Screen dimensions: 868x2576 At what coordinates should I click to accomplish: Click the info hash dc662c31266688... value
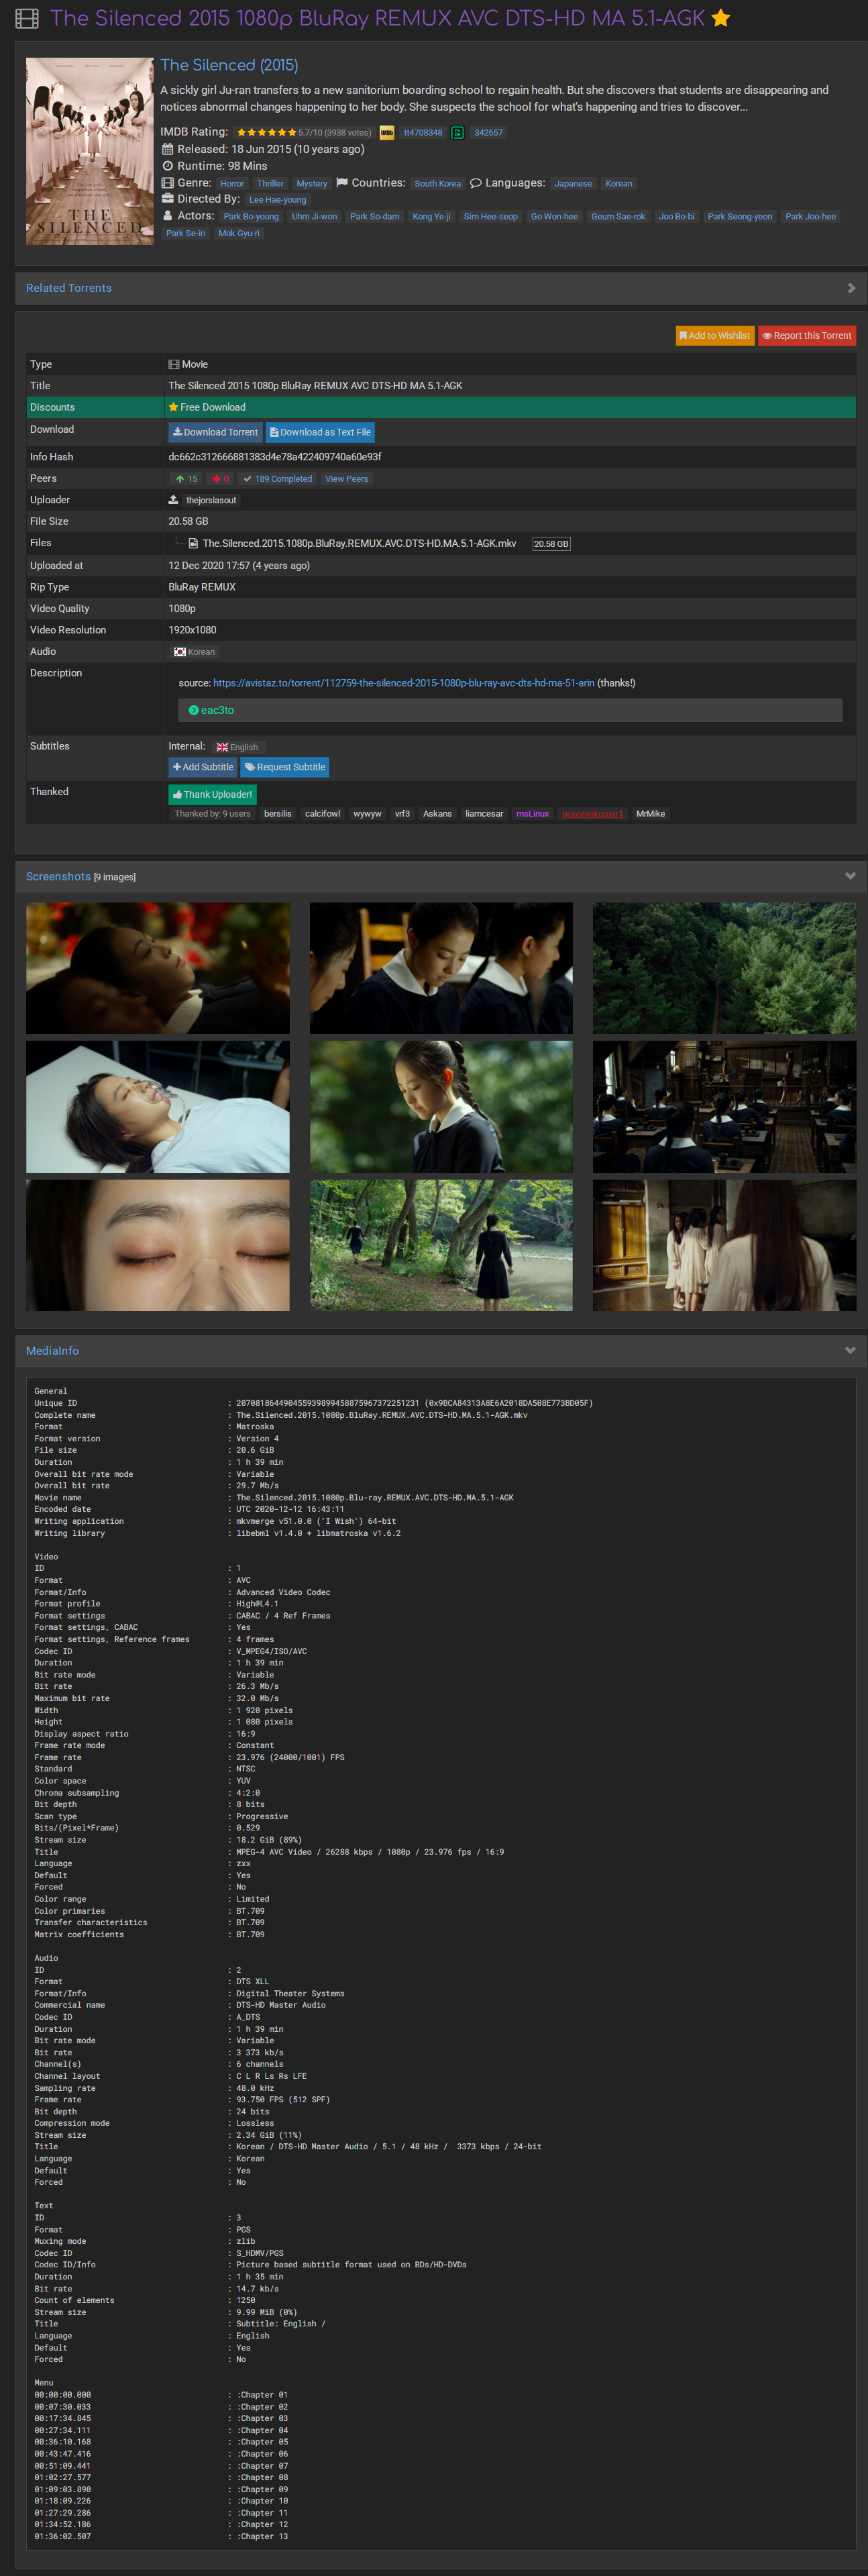(x=275, y=457)
